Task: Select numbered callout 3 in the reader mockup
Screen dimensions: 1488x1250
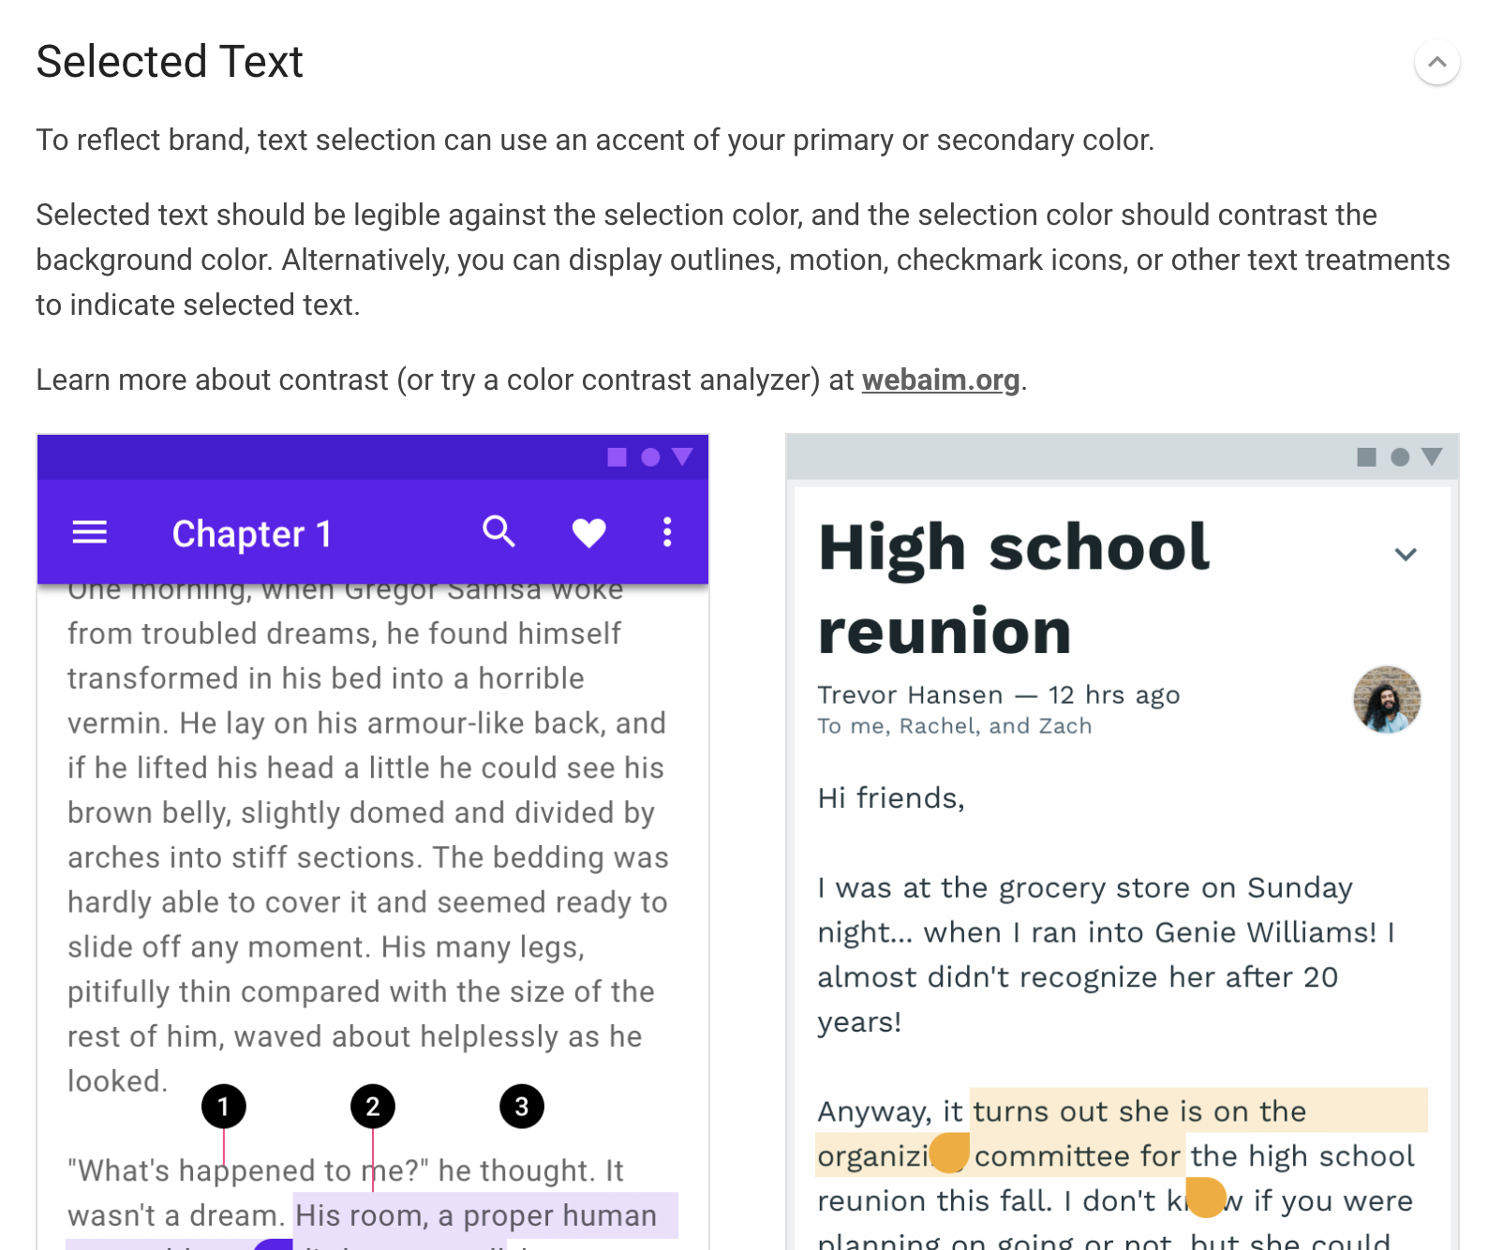Action: [521, 1106]
